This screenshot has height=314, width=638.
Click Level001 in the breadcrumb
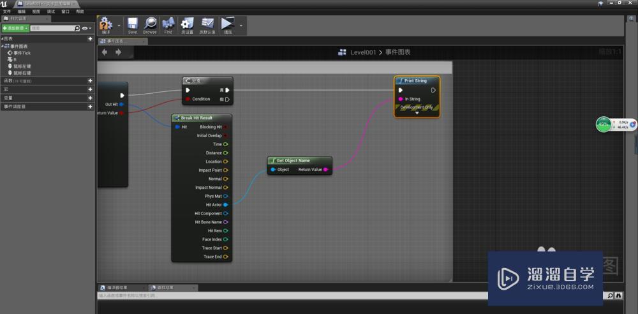363,52
